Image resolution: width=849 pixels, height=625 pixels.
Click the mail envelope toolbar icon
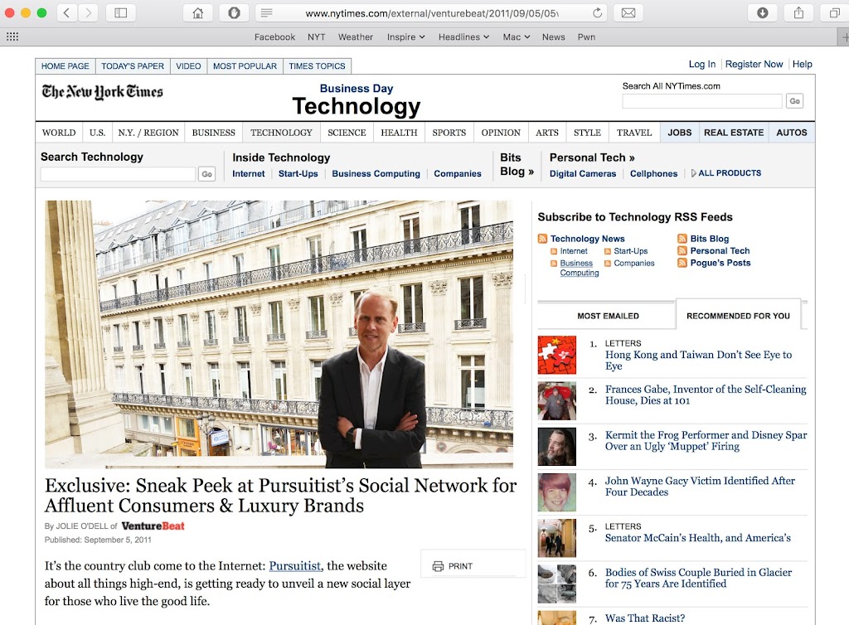click(628, 12)
